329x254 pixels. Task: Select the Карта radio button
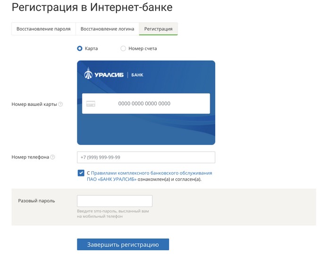pyautogui.click(x=80, y=48)
